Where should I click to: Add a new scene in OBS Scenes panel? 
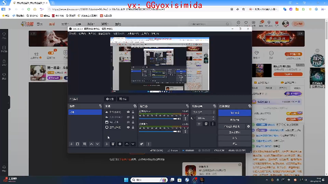click(x=71, y=144)
